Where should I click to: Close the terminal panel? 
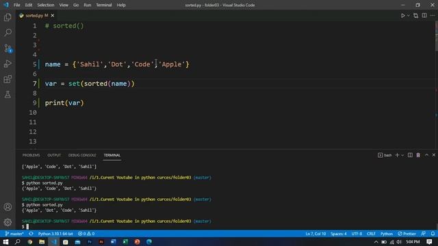[x=434, y=155]
